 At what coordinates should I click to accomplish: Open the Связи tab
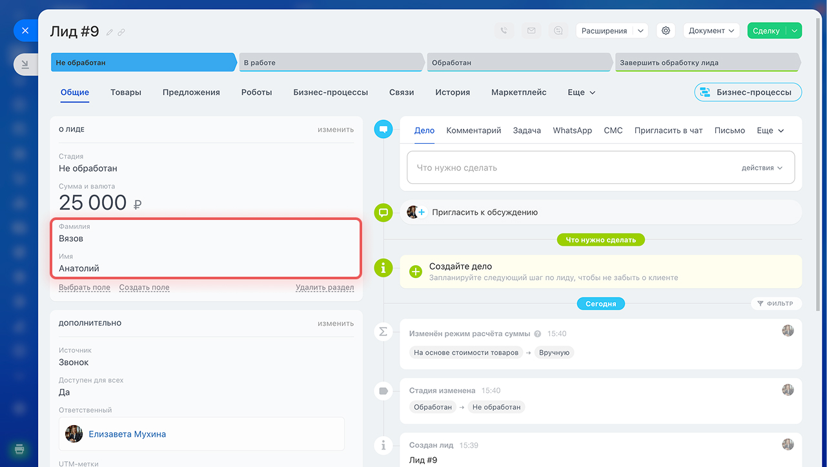(x=402, y=92)
